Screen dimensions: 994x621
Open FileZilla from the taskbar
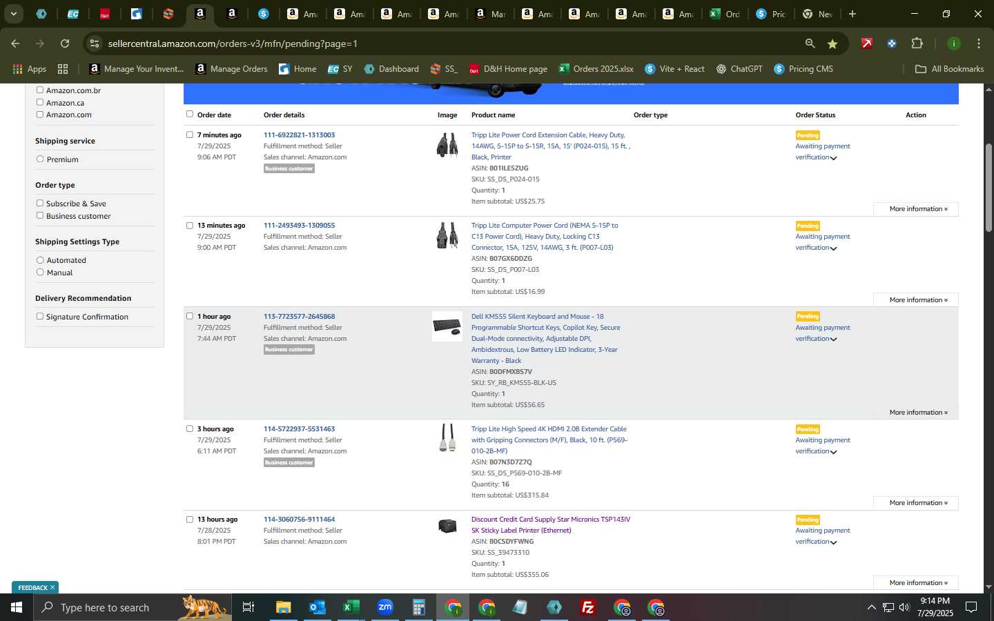click(588, 607)
